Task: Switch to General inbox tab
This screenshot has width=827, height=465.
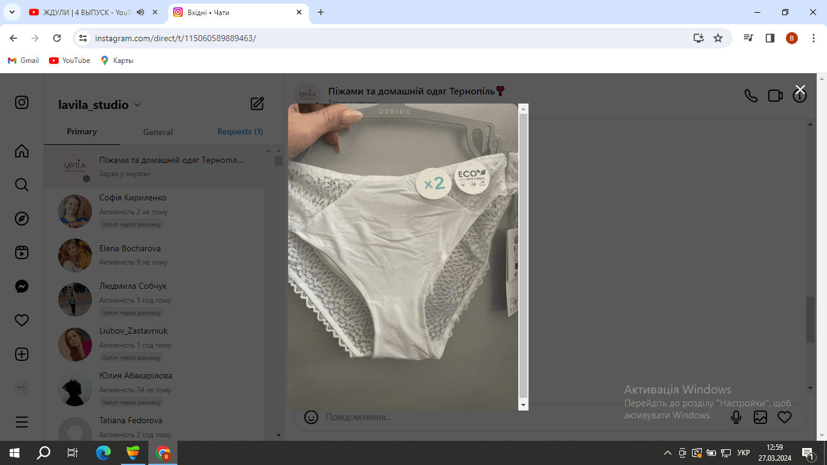Action: [158, 132]
